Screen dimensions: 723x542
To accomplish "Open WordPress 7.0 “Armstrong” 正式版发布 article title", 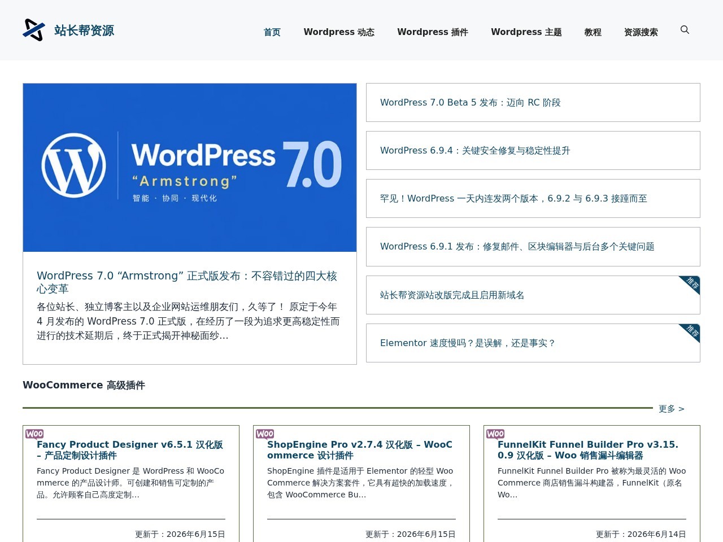I will [187, 282].
